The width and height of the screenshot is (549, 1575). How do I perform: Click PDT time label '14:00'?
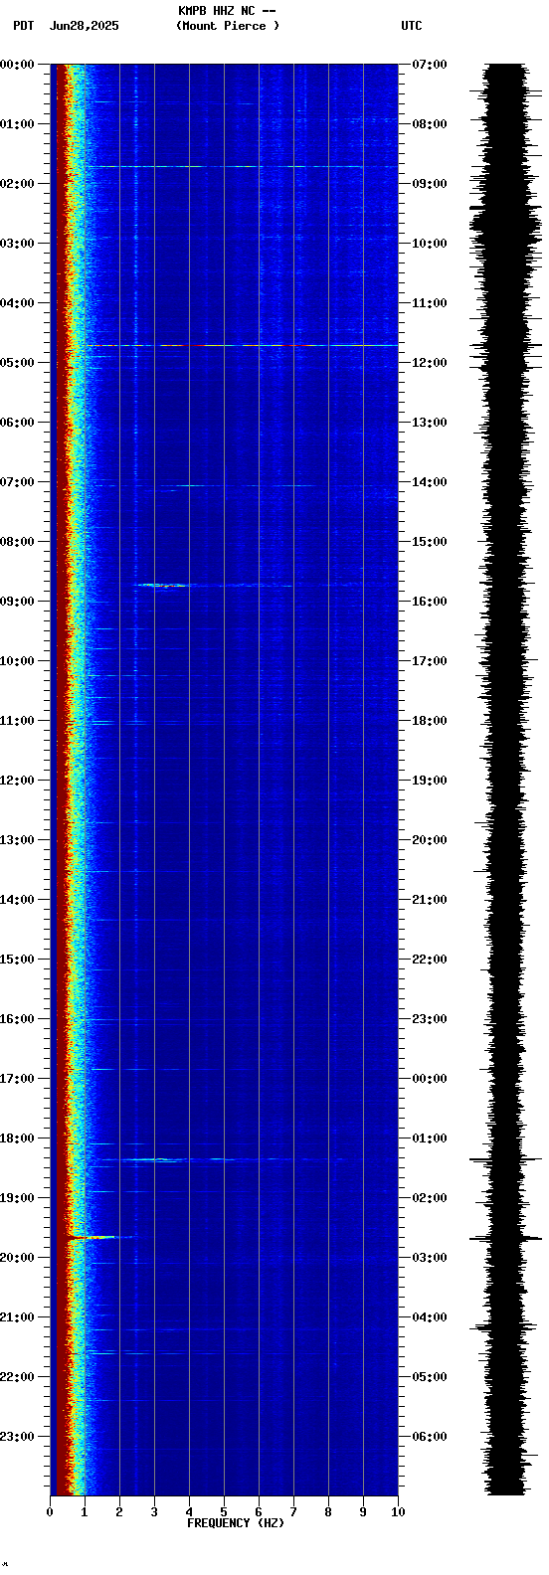click(17, 900)
